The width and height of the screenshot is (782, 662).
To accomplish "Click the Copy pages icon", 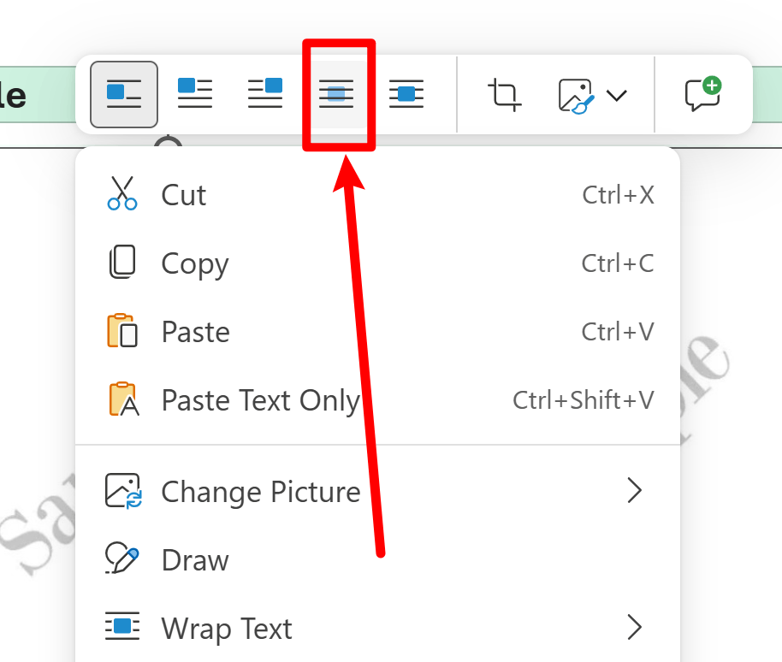I will coord(122,263).
